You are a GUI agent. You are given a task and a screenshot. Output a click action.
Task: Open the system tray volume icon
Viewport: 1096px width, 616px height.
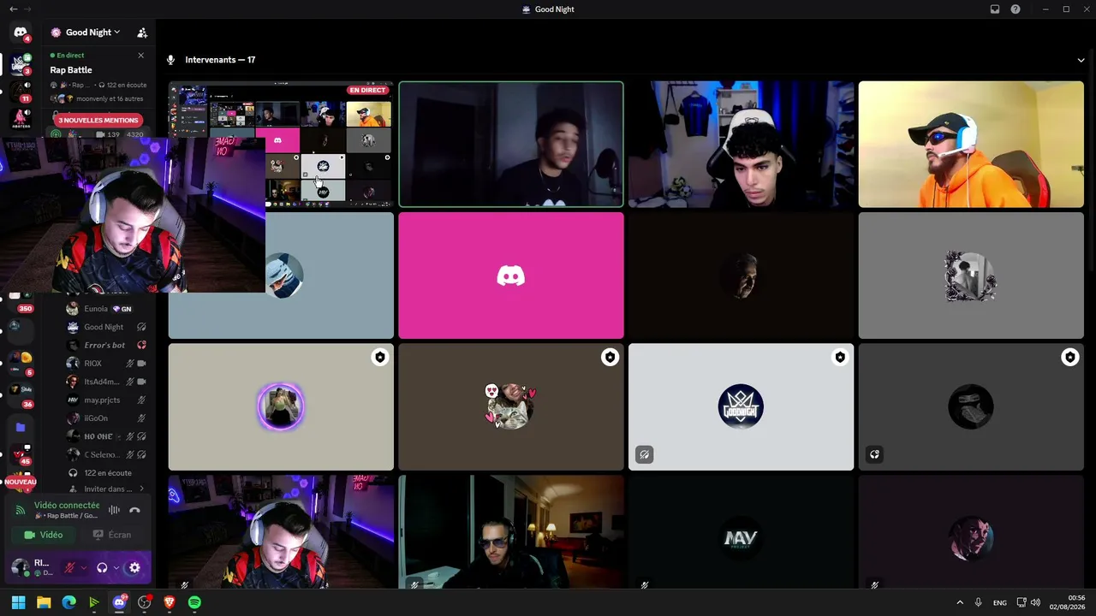pos(1035,603)
